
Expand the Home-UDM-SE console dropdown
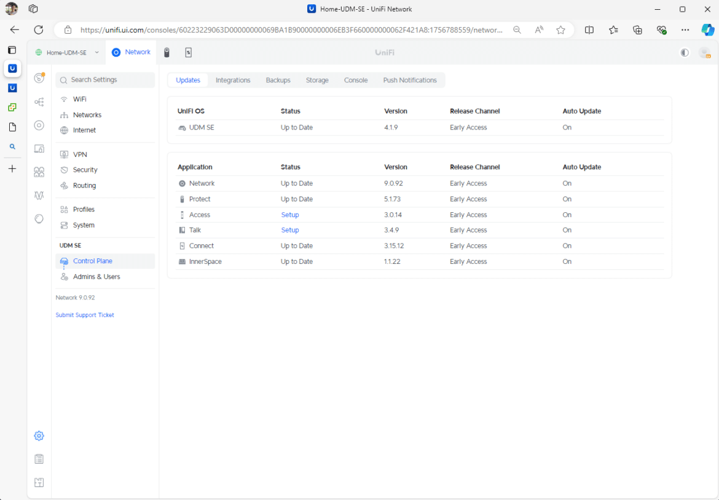pos(67,53)
